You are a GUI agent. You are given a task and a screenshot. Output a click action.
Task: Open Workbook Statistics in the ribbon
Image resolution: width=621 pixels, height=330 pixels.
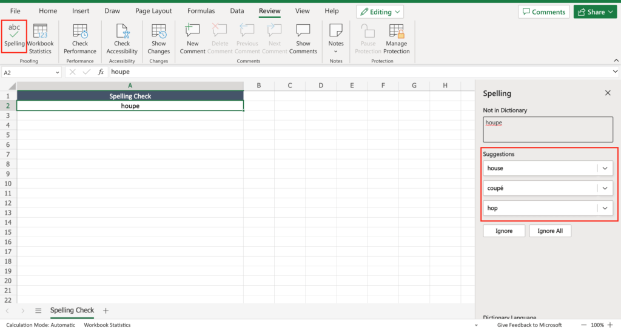coord(40,39)
